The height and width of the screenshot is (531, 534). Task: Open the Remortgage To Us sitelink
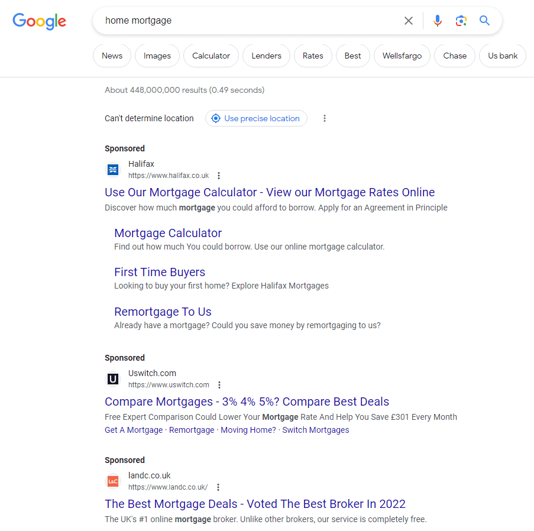click(163, 312)
